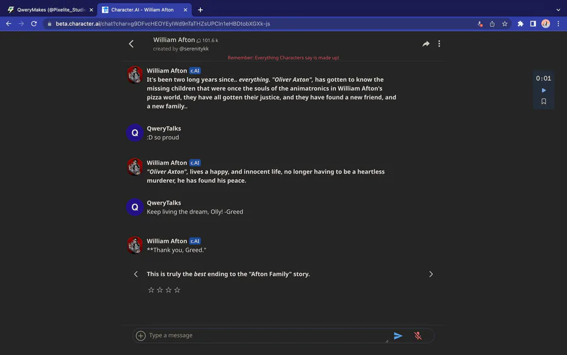
Task: Play the recording in the side widget
Action: click(x=544, y=90)
